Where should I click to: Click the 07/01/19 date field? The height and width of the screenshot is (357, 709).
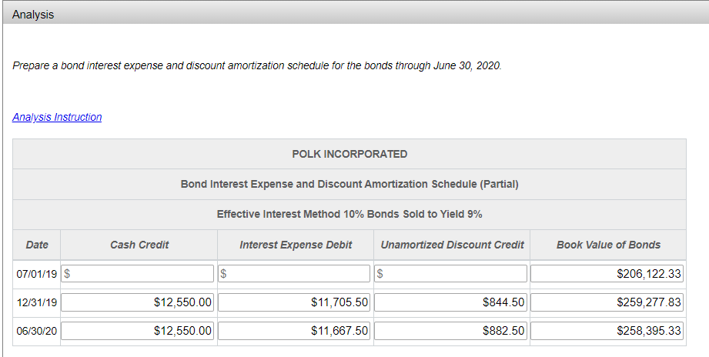[36, 273]
